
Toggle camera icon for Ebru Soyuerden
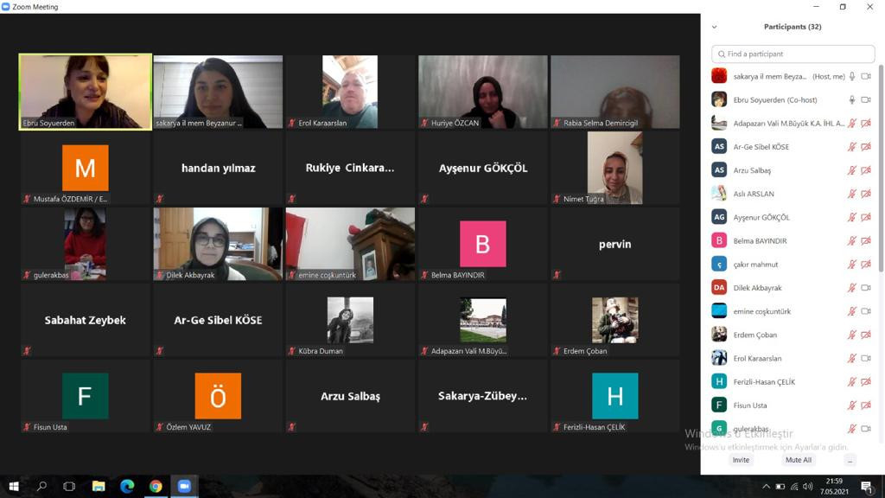click(x=866, y=100)
